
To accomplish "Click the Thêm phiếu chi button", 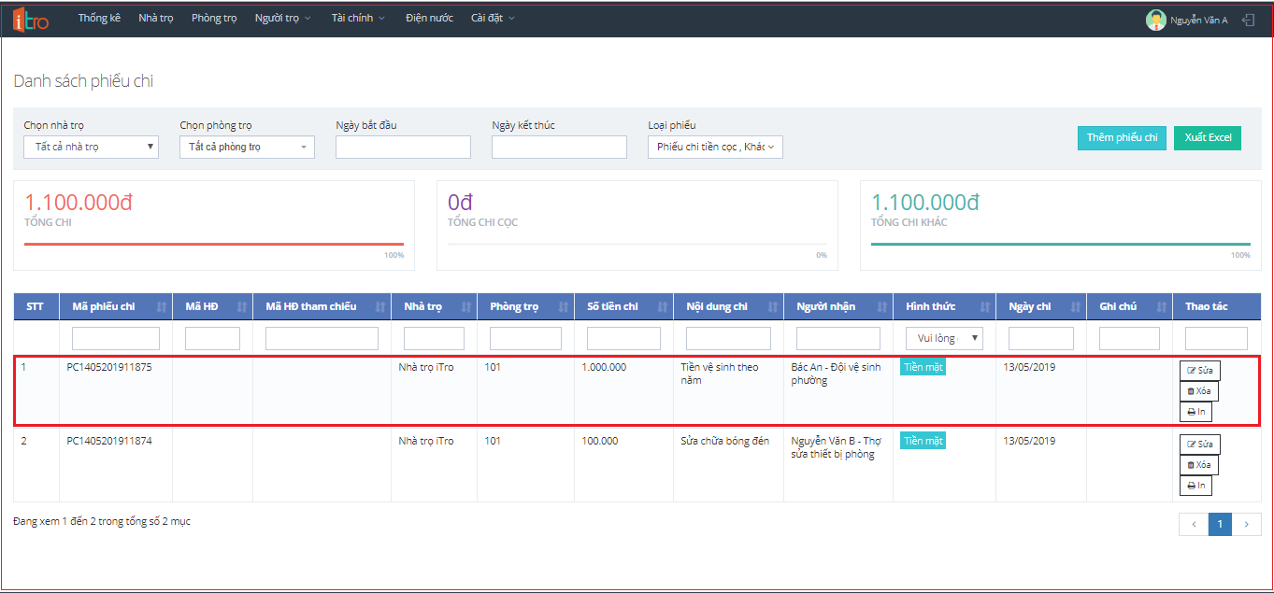I will (1122, 138).
